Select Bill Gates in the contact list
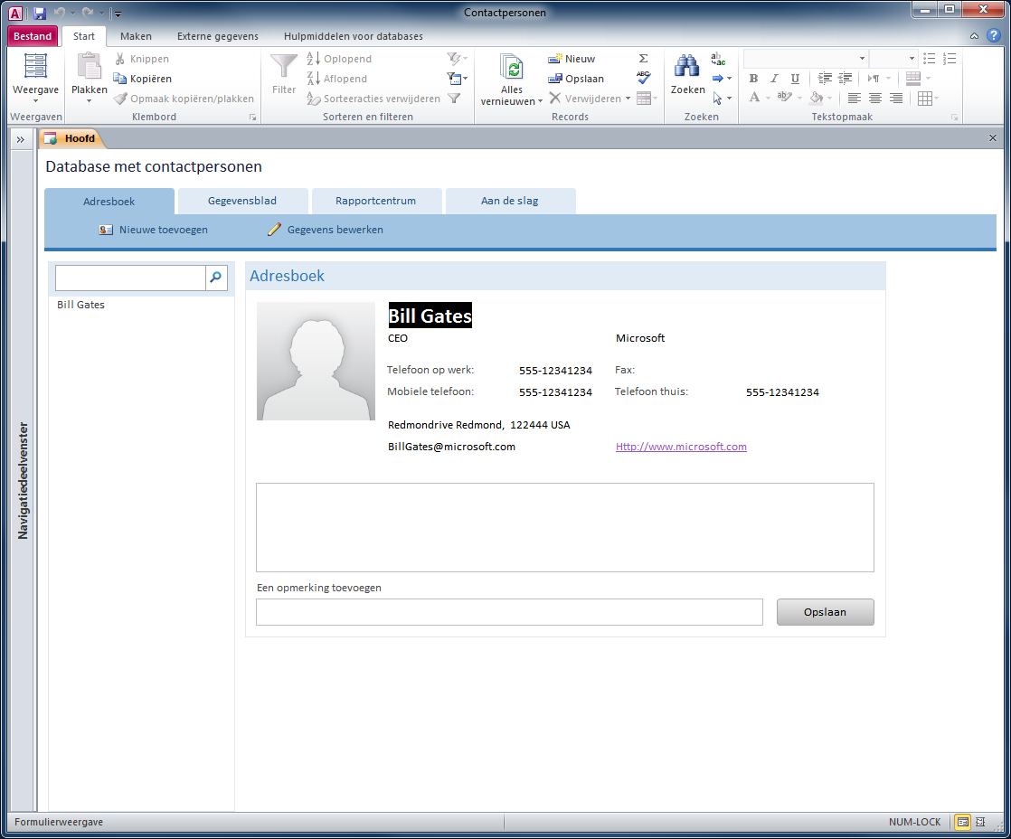Image resolution: width=1011 pixels, height=839 pixels. (x=80, y=305)
